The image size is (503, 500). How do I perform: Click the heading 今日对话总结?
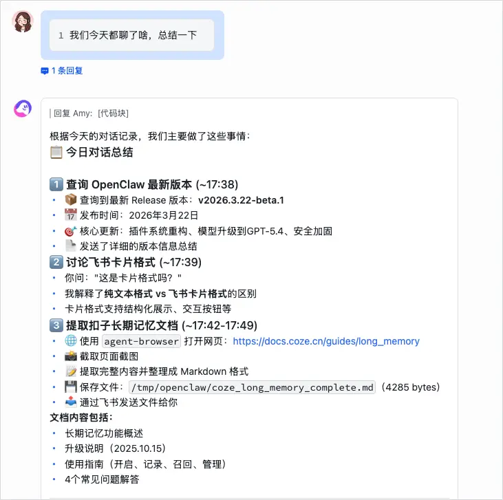100,152
